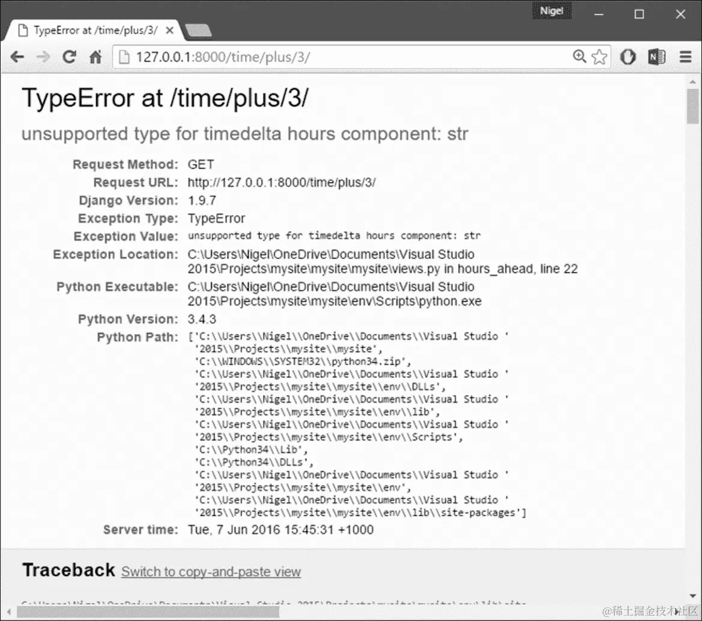Viewport: 702px width, 621px height.
Task: Click the vertical scrollbar thumb
Action: tap(692, 106)
